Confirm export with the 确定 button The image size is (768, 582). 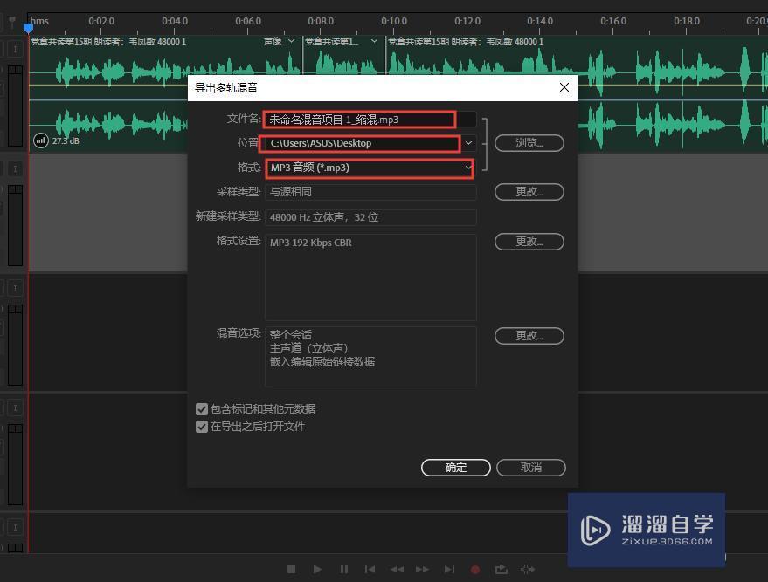(455, 468)
